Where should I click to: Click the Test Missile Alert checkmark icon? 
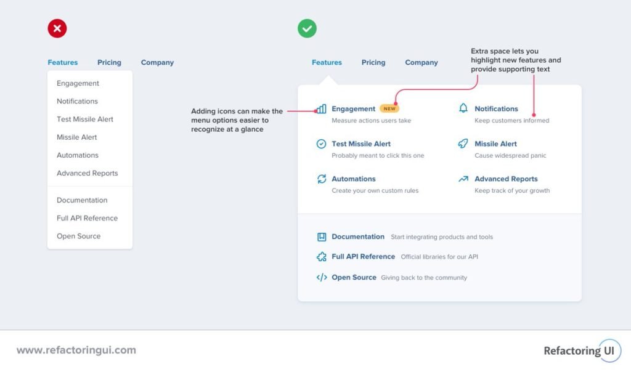(321, 144)
